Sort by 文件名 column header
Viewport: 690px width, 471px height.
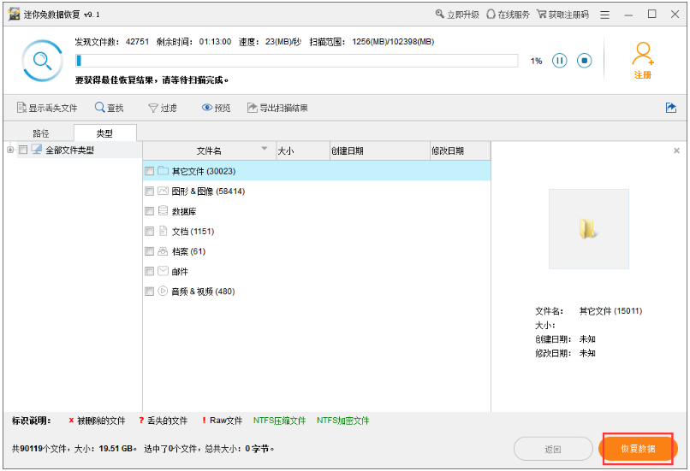pos(210,151)
